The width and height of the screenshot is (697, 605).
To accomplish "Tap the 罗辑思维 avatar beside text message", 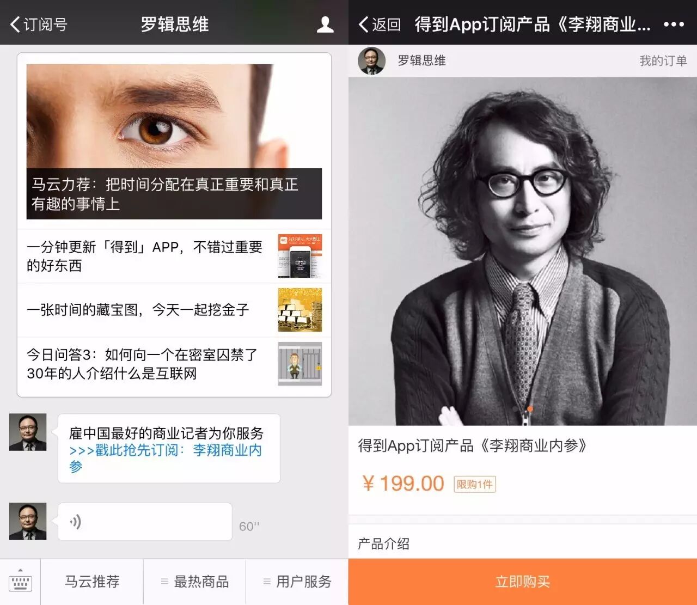I will tap(28, 432).
